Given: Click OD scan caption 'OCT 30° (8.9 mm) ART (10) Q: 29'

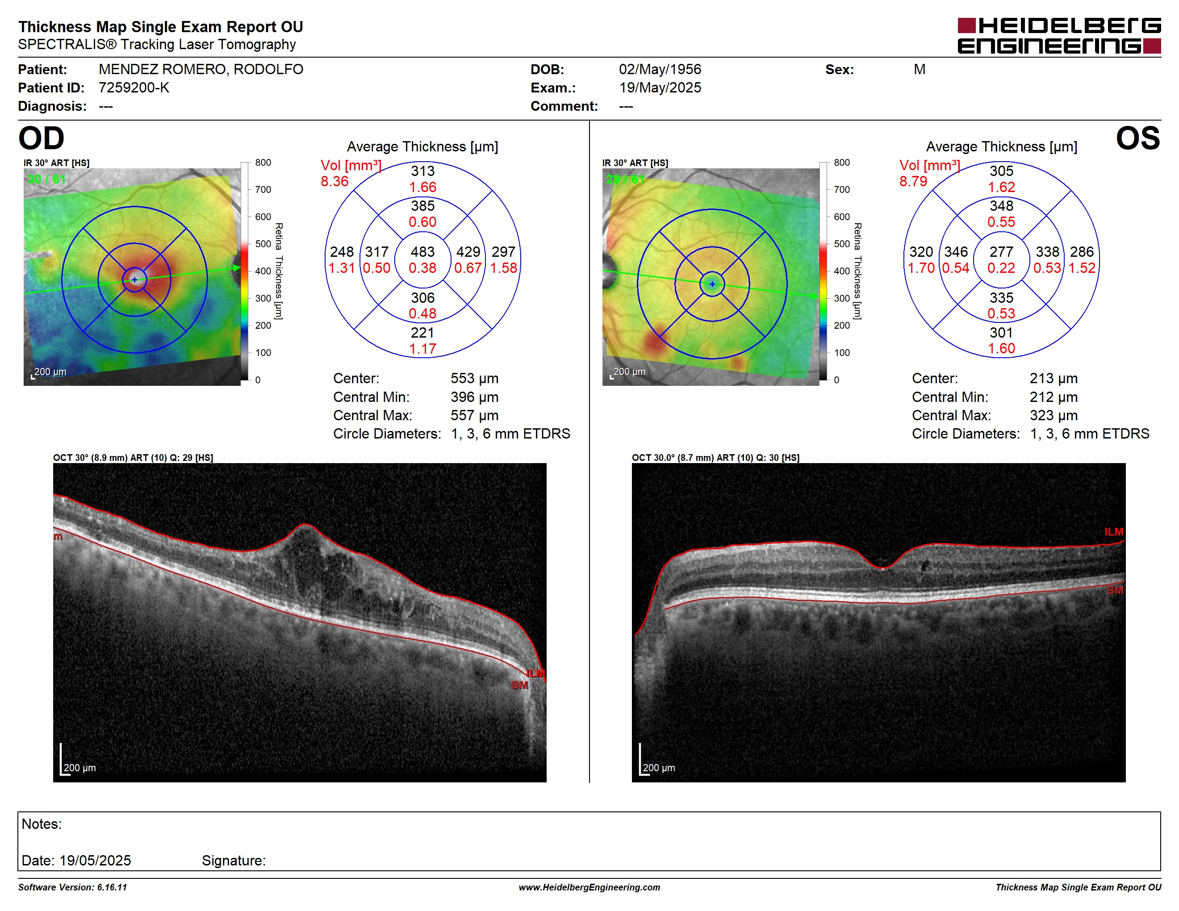Looking at the screenshot, I should click(122, 458).
